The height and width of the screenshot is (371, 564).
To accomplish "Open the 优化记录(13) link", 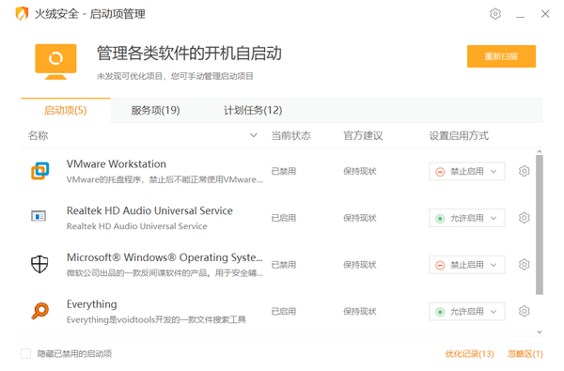I will (469, 354).
